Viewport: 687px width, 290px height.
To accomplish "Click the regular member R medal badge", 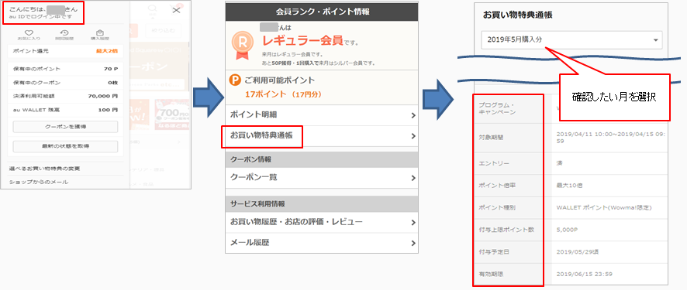I will pyautogui.click(x=242, y=46).
